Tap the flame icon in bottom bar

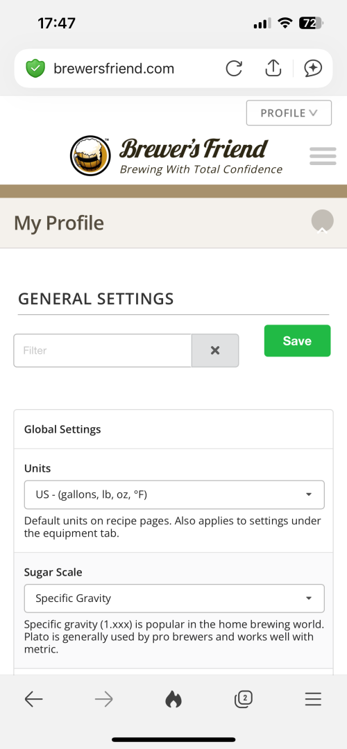click(x=173, y=699)
